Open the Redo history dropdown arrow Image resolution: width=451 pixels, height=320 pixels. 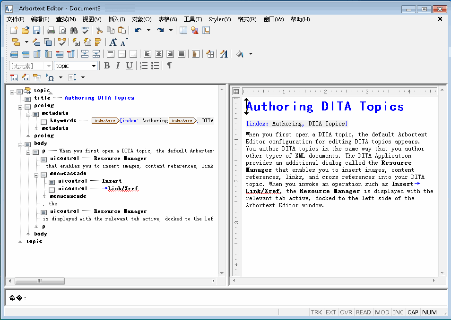(x=171, y=30)
